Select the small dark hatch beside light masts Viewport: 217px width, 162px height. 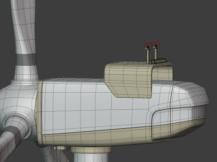coord(159,61)
